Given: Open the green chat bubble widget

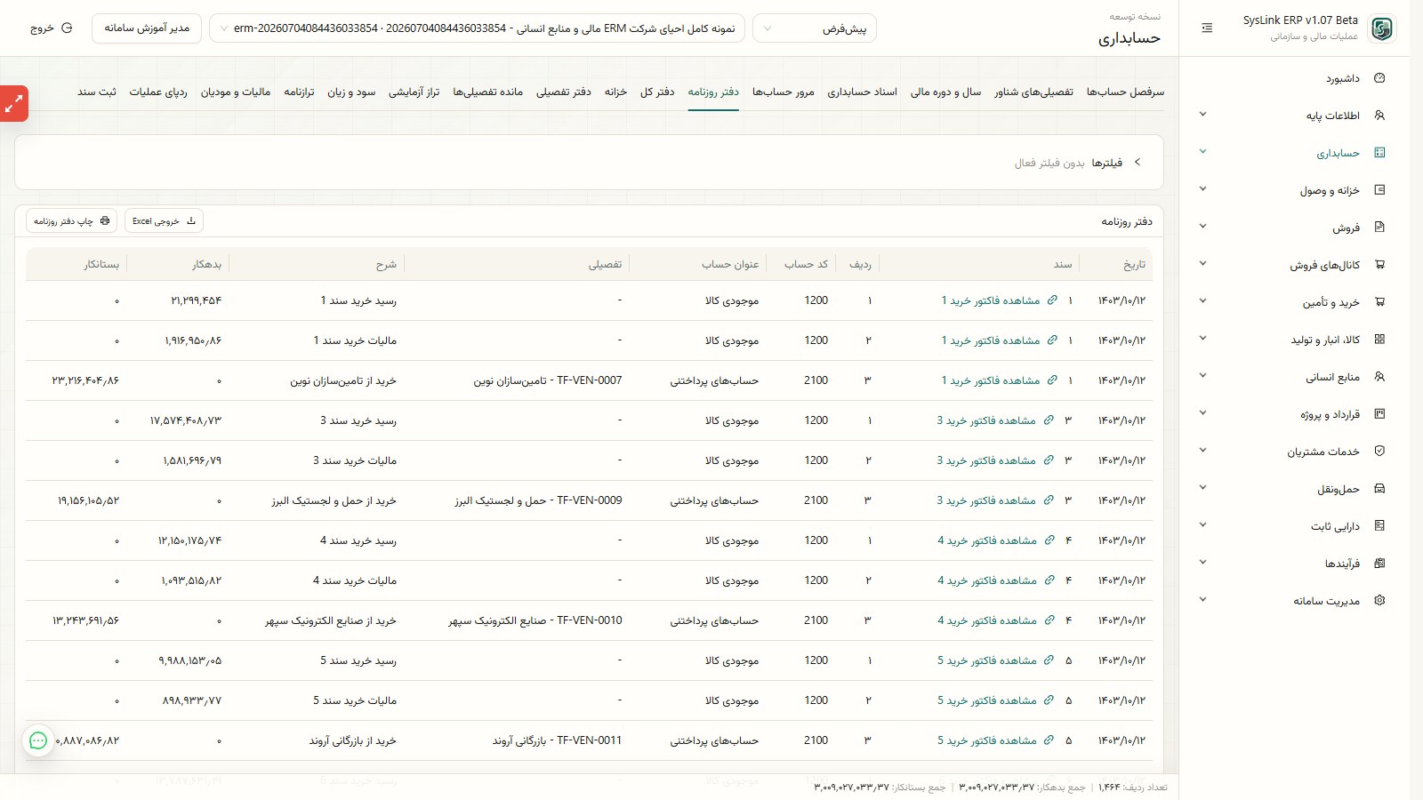Looking at the screenshot, I should tap(38, 740).
